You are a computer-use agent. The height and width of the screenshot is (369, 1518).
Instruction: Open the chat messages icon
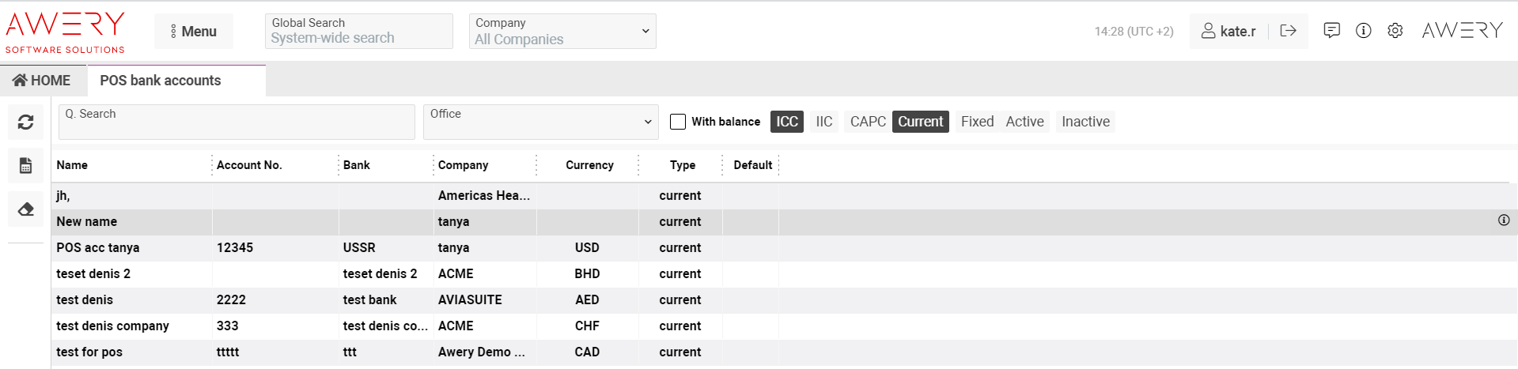click(1331, 31)
